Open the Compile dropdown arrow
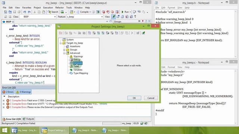Screen dimensions: 239x134 click(90, 12)
